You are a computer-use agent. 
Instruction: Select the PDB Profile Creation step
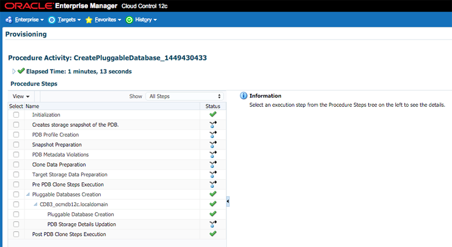(56, 134)
